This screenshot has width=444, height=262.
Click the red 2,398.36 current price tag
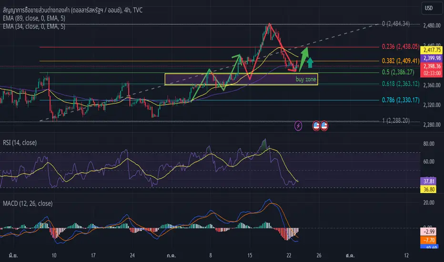(432, 66)
